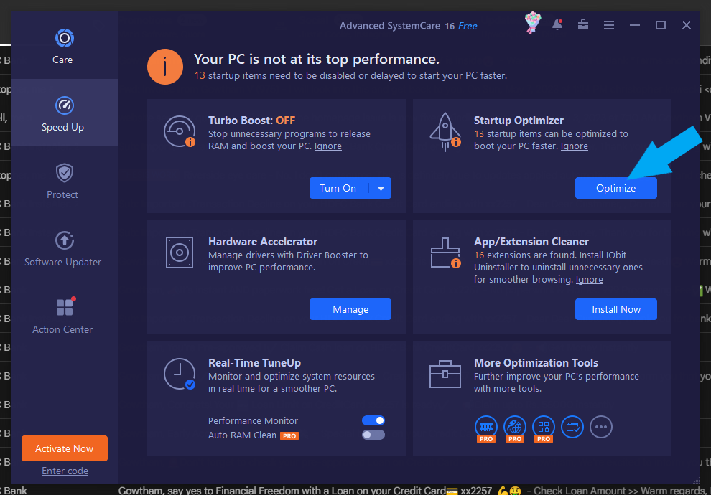
Task: Click the Startup Optimizer heading
Action: coord(519,121)
